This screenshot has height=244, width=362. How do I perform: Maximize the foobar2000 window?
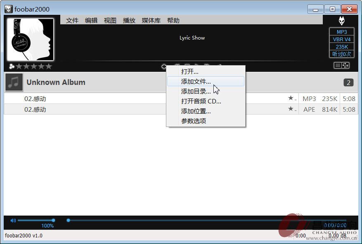pos(332,9)
